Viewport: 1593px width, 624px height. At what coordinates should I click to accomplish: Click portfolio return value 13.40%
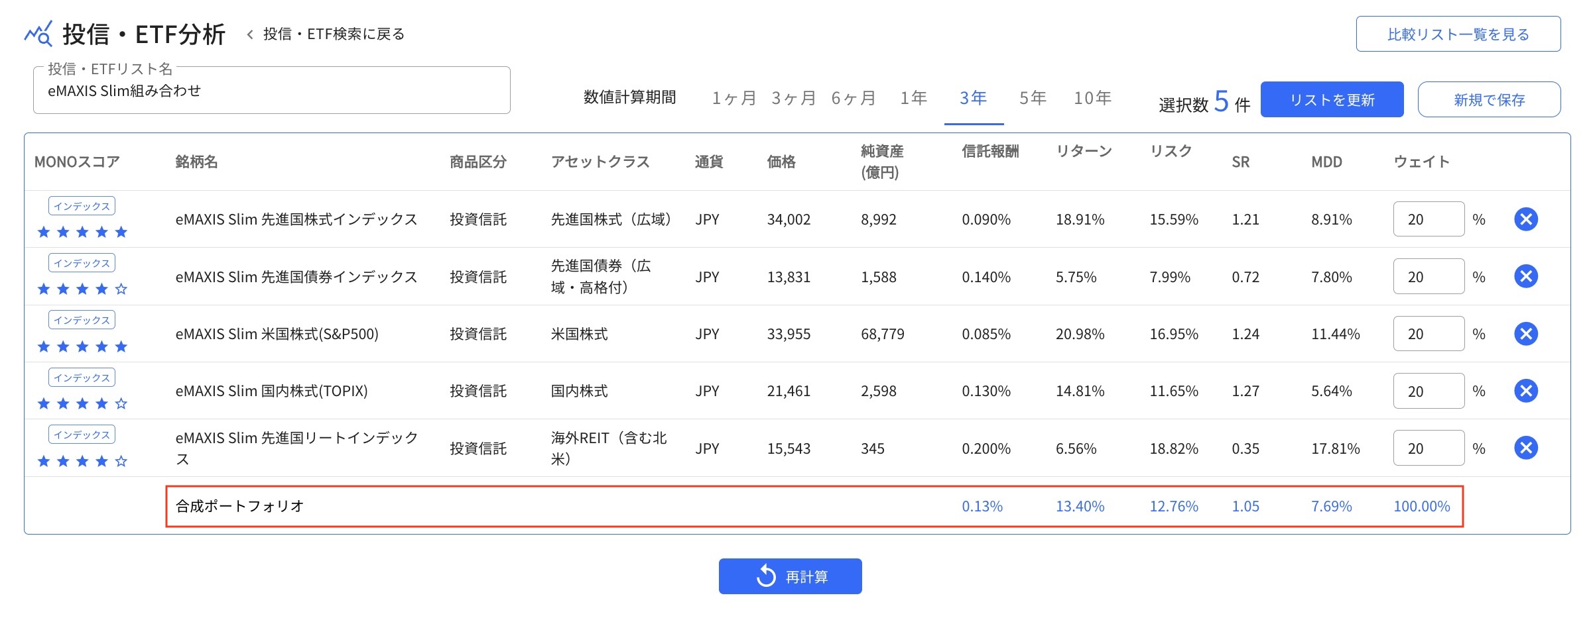pyautogui.click(x=1080, y=506)
